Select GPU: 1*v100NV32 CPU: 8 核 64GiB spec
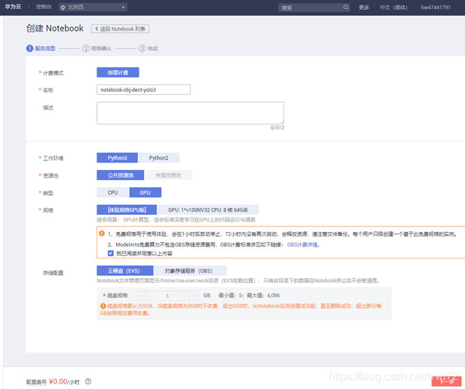This screenshot has width=465, height=389. pos(208,209)
